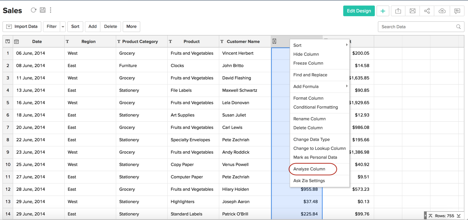Click the email envelope icon

[412, 11]
